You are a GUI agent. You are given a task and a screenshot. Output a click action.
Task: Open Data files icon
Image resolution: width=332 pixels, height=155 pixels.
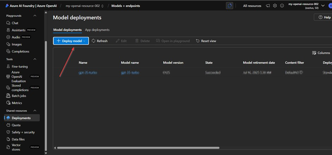pos(8,139)
